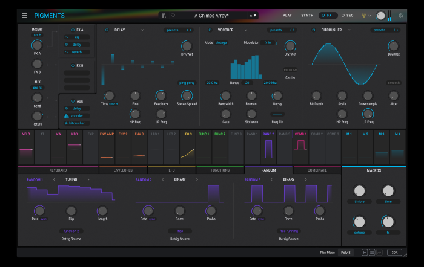The width and height of the screenshot is (424, 267).
Task: Select next Delay preset arrow
Action: tap(191, 30)
